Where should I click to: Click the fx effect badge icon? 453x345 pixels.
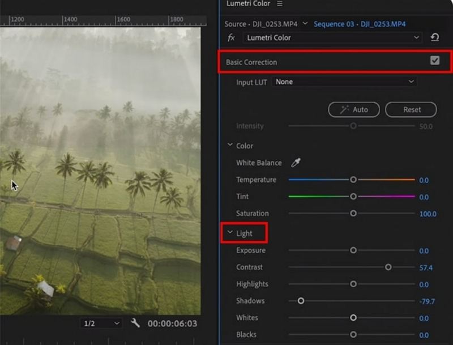click(231, 38)
